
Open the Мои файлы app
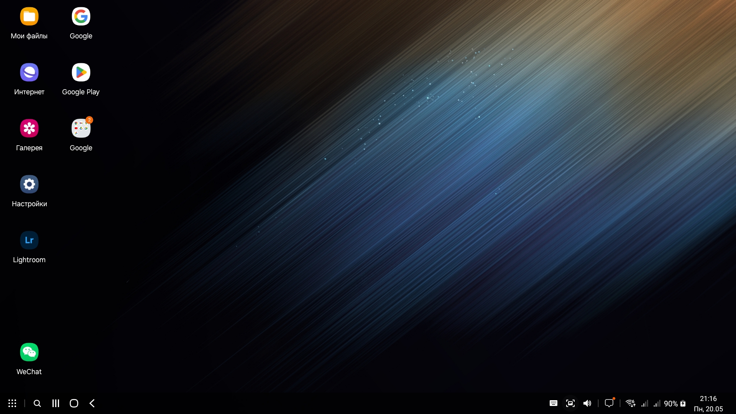[x=29, y=16]
